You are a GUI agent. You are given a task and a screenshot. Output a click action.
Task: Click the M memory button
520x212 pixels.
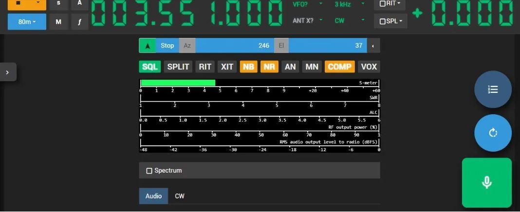[58, 22]
